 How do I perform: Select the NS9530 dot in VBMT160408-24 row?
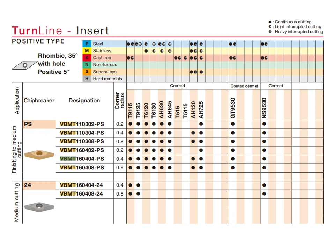(x=264, y=194)
